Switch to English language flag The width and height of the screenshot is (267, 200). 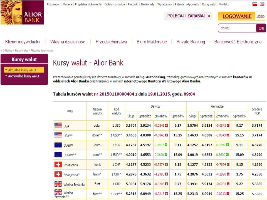point(262,4)
